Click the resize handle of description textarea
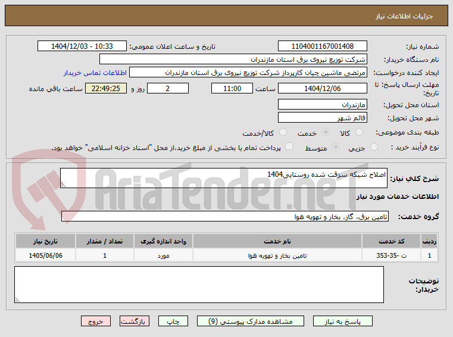The height and width of the screenshot is (337, 453). coord(63,185)
